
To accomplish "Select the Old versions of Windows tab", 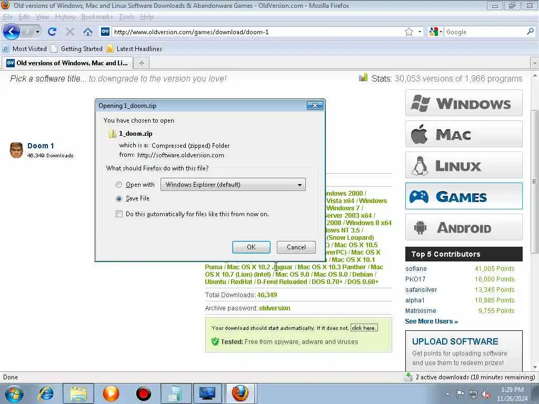I will [x=67, y=63].
